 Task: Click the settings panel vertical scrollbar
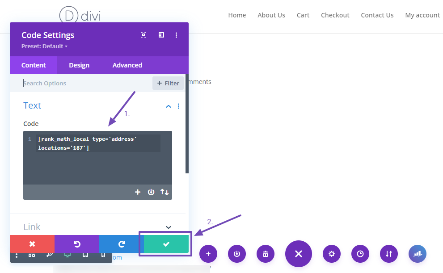pyautogui.click(x=187, y=124)
